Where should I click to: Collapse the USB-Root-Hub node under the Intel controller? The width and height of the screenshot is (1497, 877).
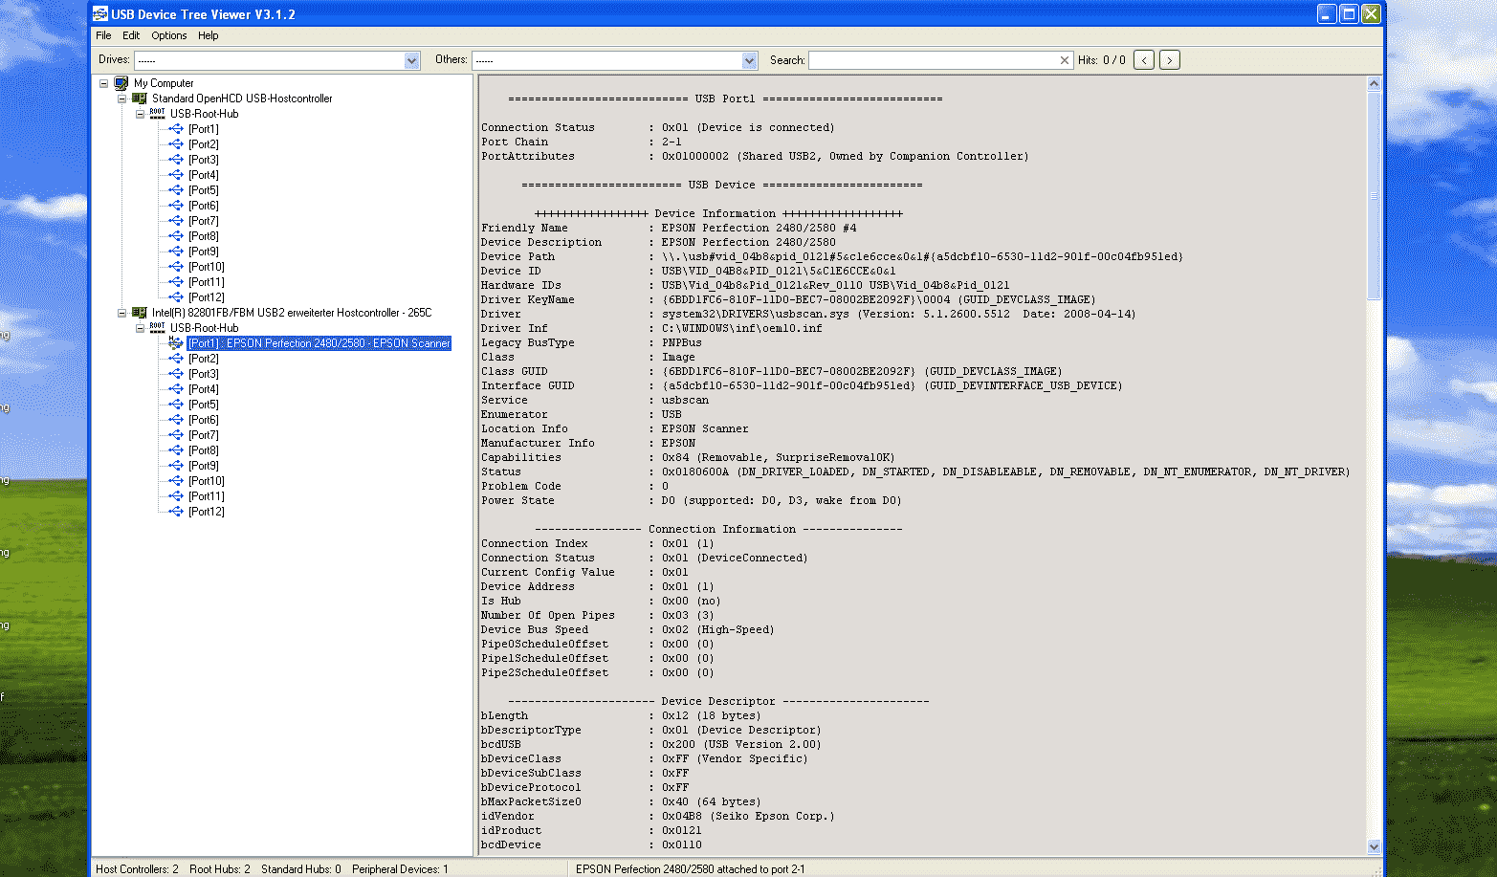(x=140, y=328)
